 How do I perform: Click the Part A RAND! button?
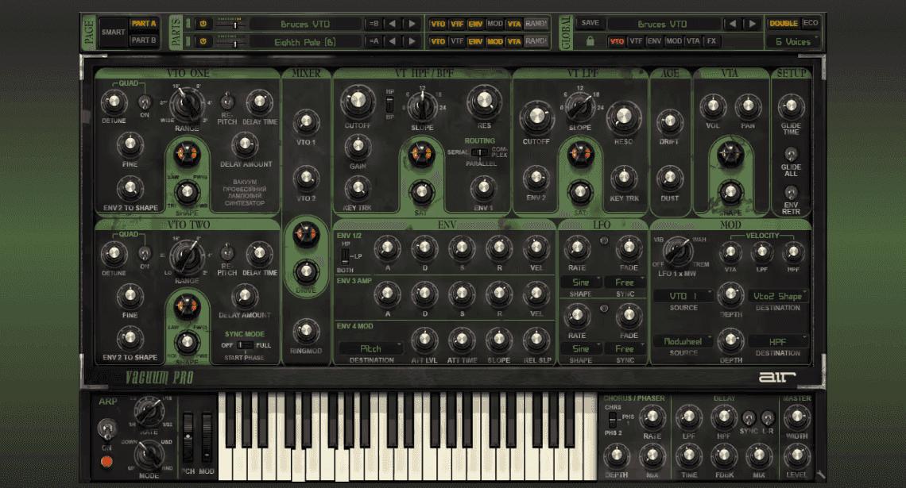click(536, 24)
